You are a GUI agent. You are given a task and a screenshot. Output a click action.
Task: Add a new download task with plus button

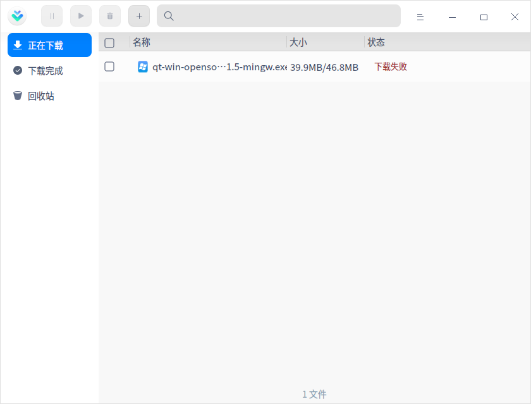click(139, 16)
